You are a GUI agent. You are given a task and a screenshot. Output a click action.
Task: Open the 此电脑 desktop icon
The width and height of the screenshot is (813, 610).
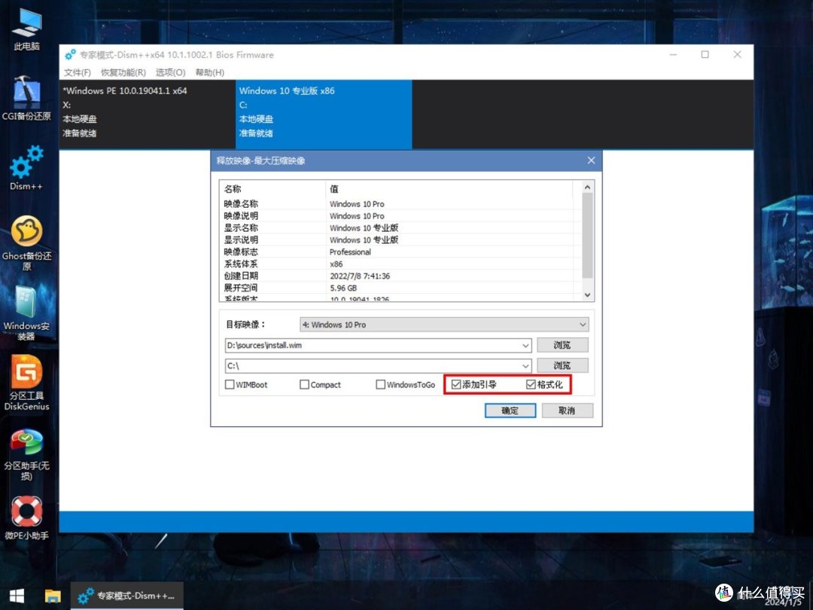[26, 29]
